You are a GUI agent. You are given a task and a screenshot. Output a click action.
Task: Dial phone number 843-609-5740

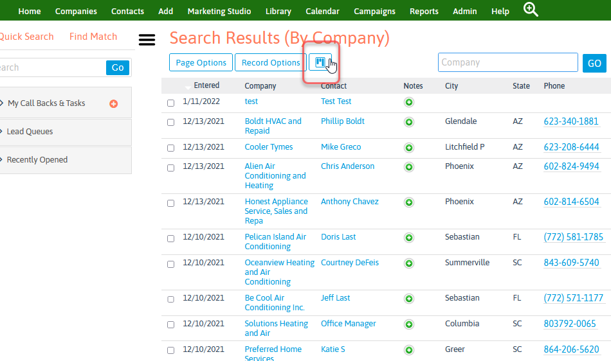571,263
